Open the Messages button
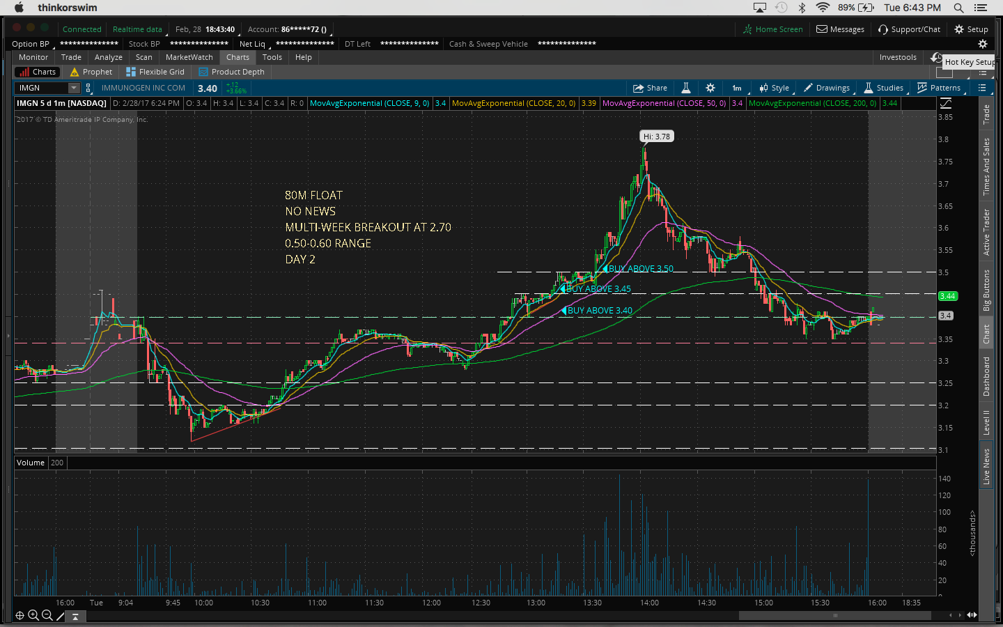The width and height of the screenshot is (1003, 627). (x=840, y=29)
